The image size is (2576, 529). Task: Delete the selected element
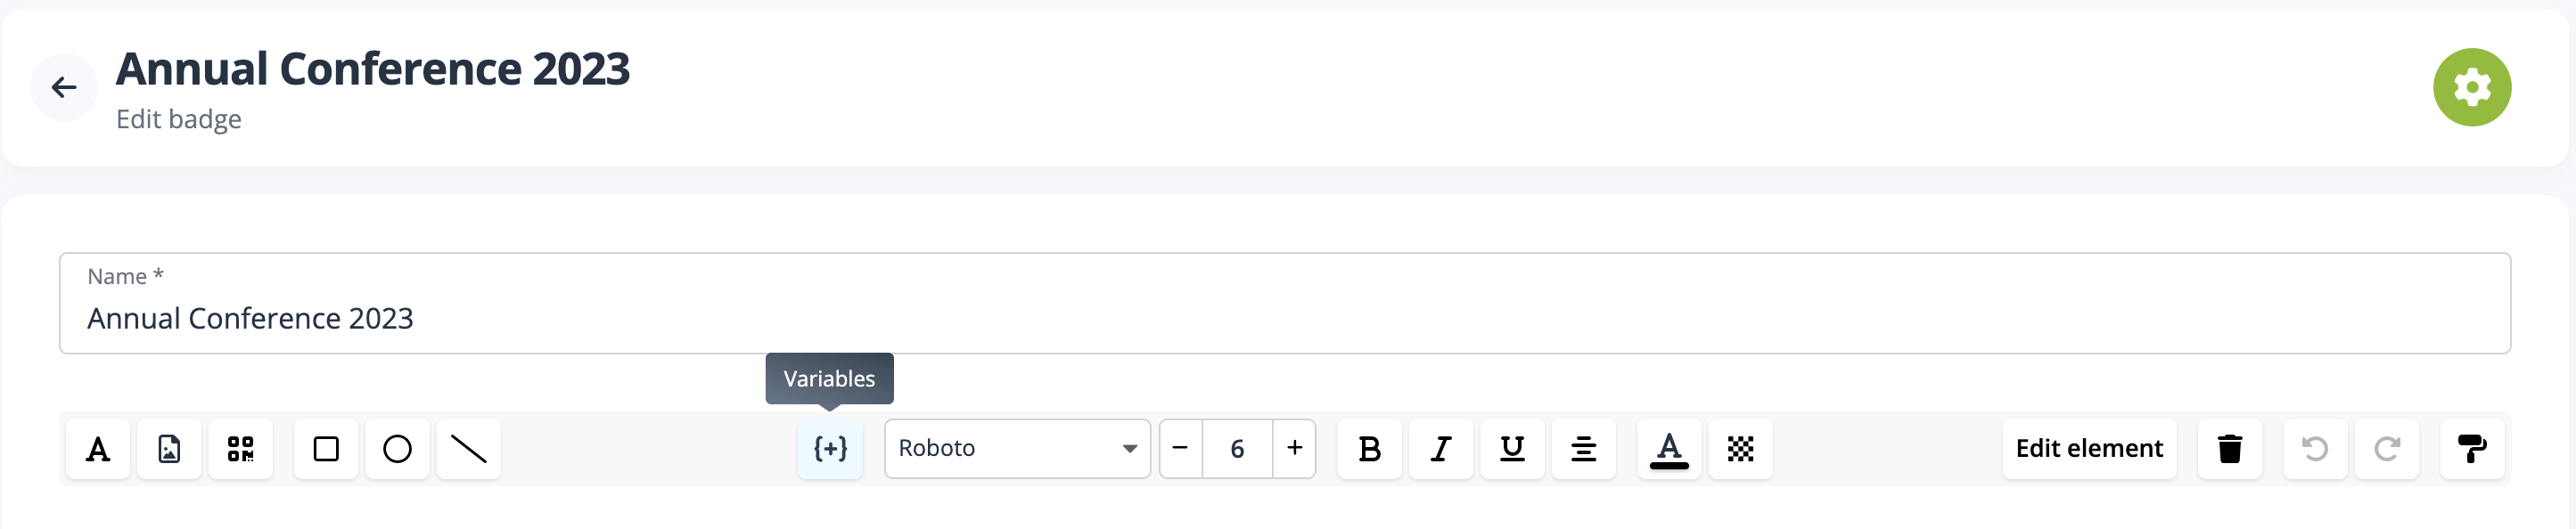(2230, 449)
